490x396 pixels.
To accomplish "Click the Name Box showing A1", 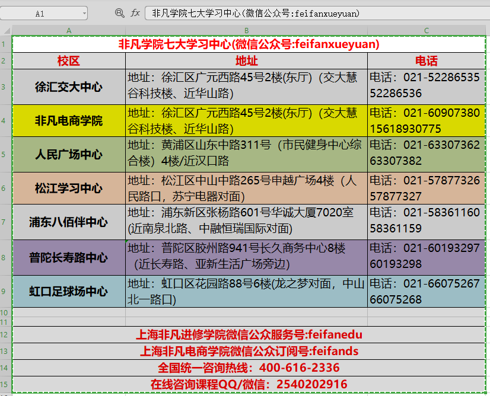I will pyautogui.click(x=43, y=14).
